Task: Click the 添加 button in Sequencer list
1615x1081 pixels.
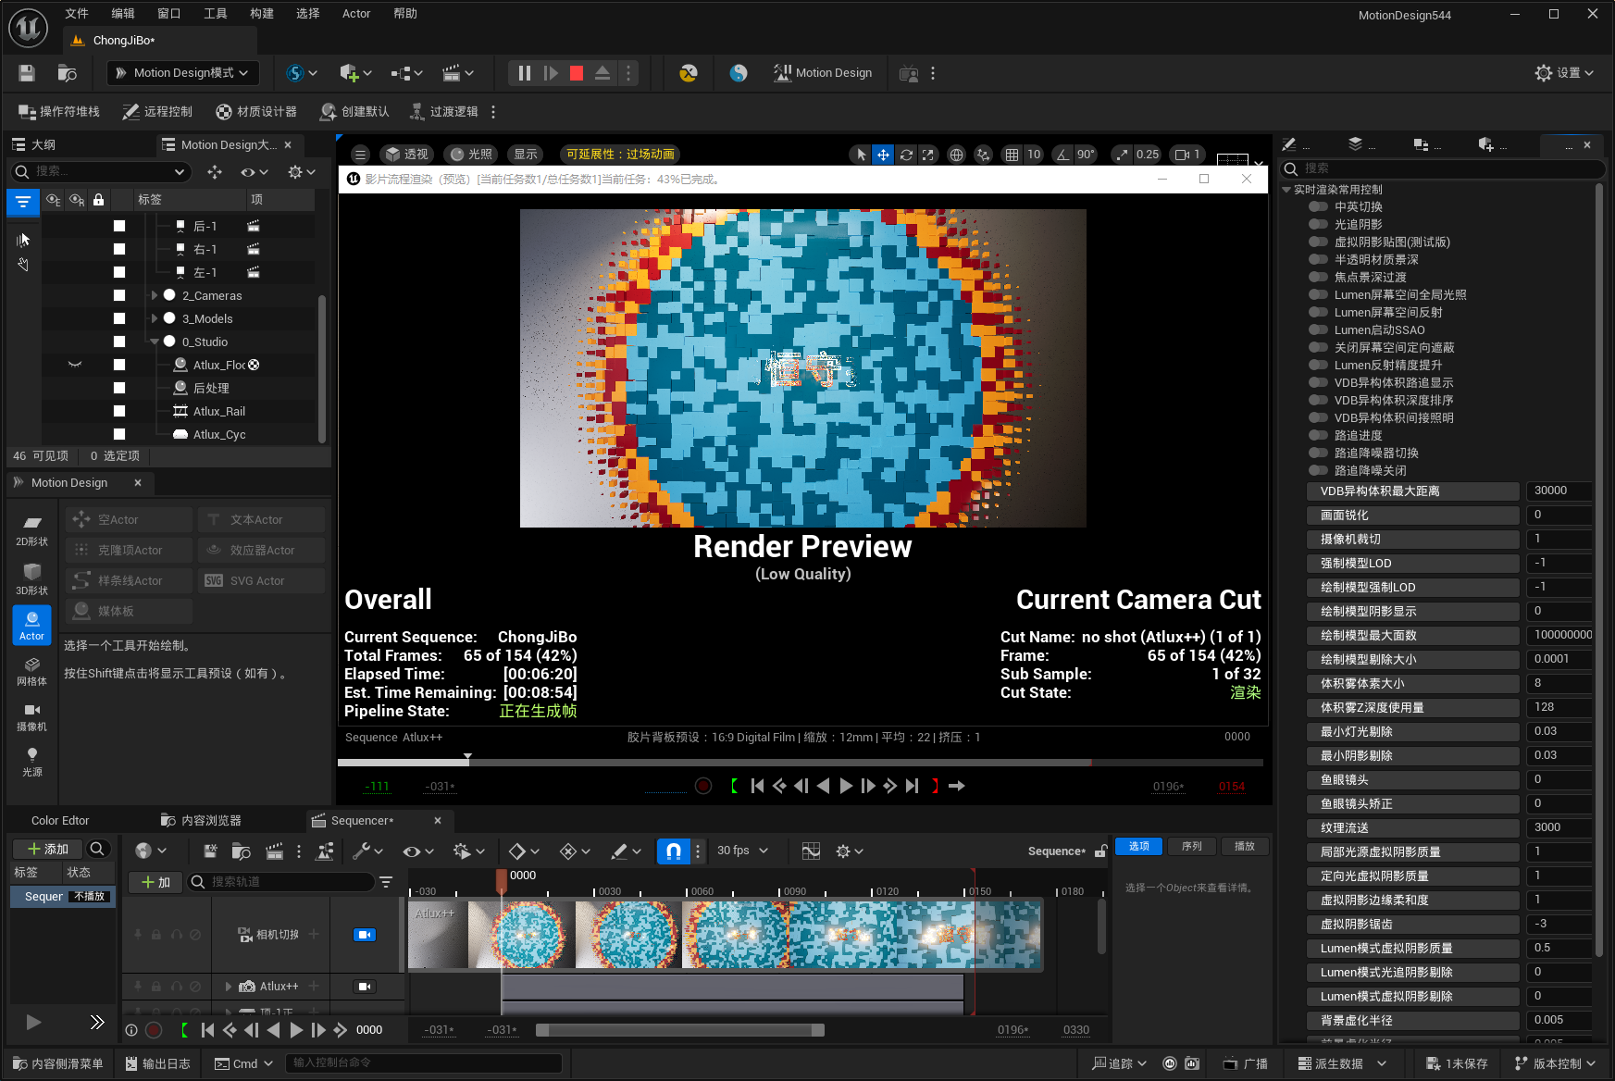Action: point(48,850)
